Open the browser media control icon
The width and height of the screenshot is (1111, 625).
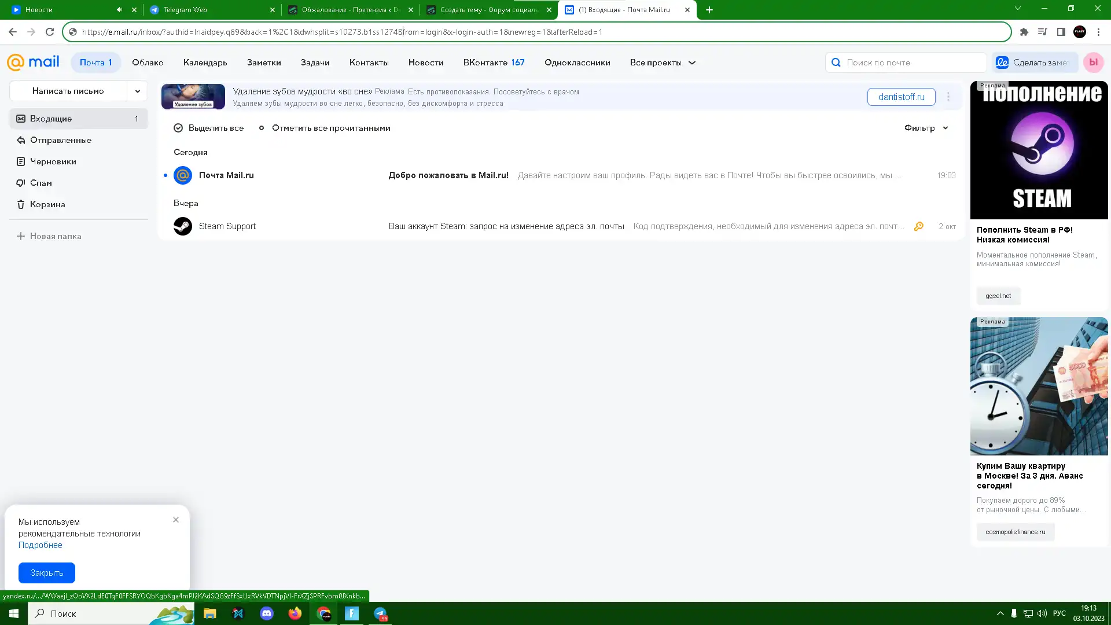click(1042, 32)
